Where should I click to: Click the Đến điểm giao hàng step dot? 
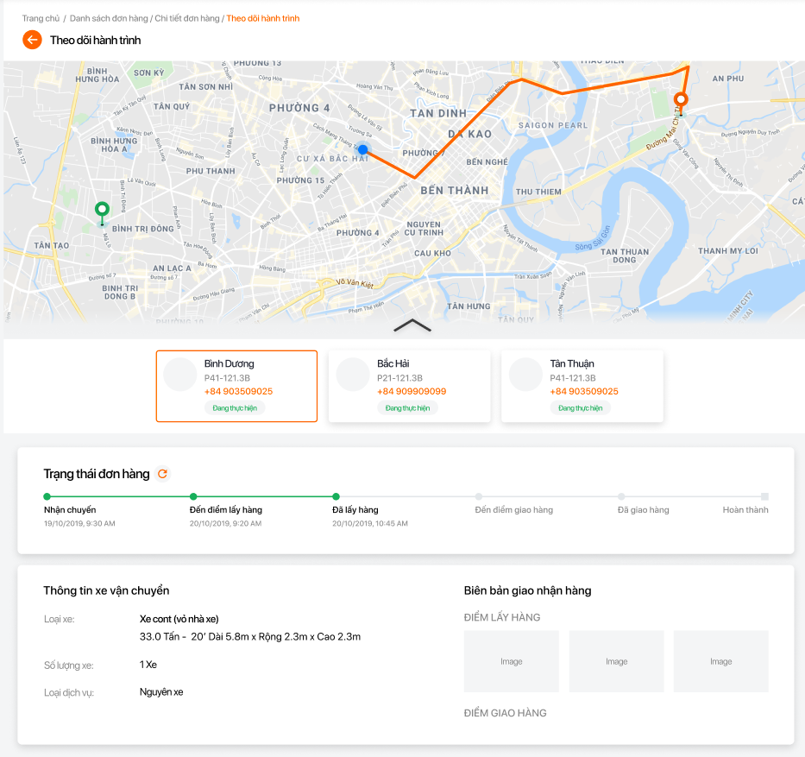coord(479,496)
